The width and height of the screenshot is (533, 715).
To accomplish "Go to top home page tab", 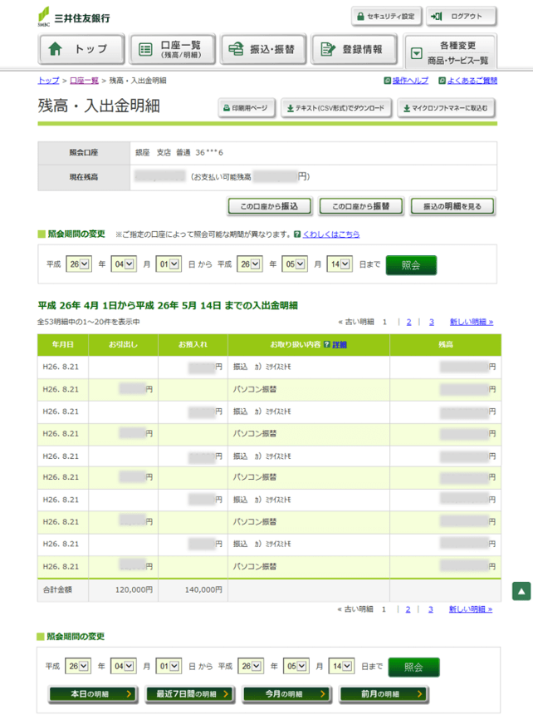I will point(81,49).
